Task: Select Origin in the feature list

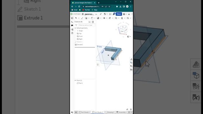Action: 81,31
